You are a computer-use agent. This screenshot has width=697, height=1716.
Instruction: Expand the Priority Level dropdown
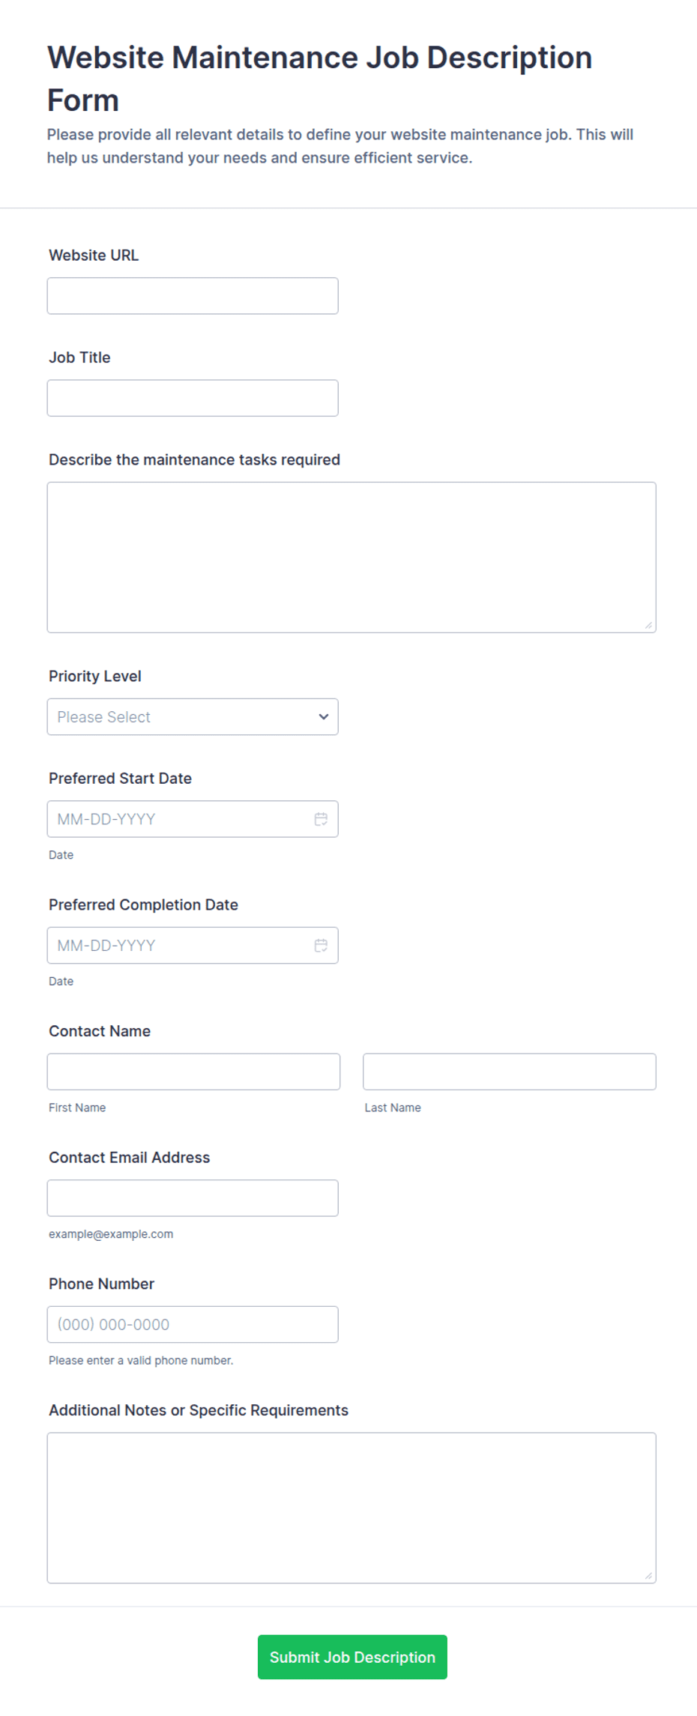point(193,717)
